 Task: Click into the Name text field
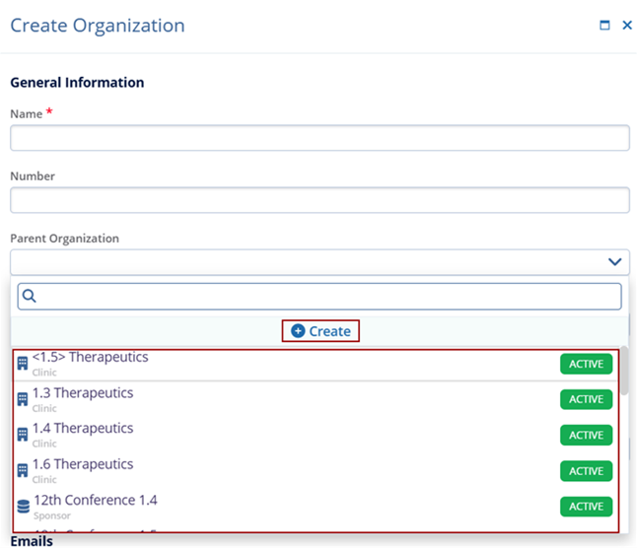[x=319, y=138]
